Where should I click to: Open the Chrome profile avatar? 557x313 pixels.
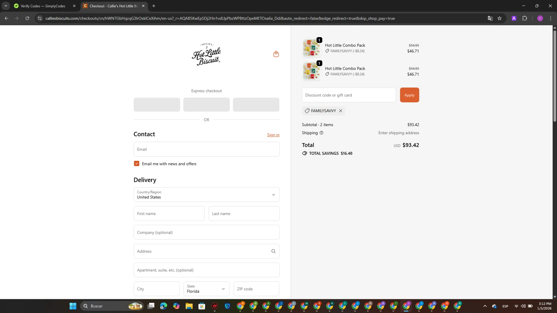[x=540, y=18]
